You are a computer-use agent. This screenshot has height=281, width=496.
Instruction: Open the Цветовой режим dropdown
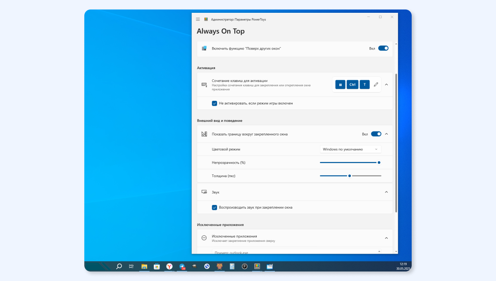(351, 149)
